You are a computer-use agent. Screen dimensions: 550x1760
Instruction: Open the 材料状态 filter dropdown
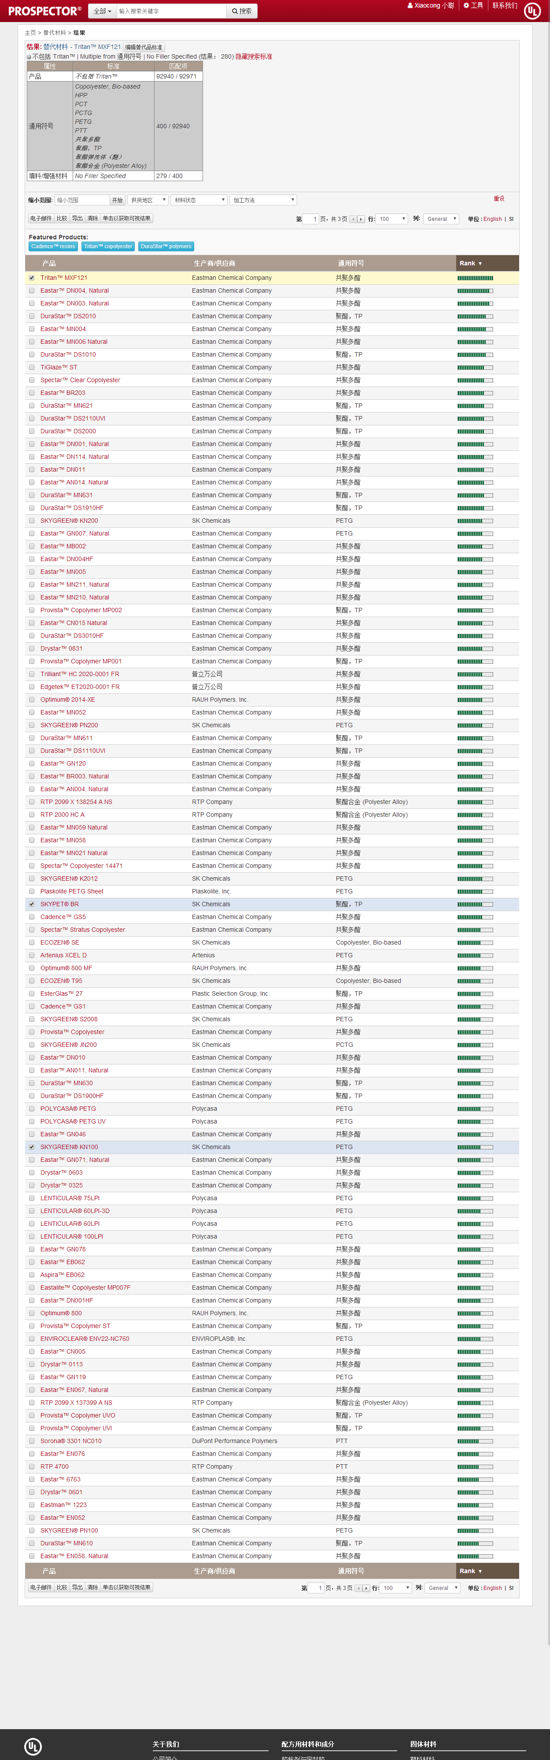199,200
